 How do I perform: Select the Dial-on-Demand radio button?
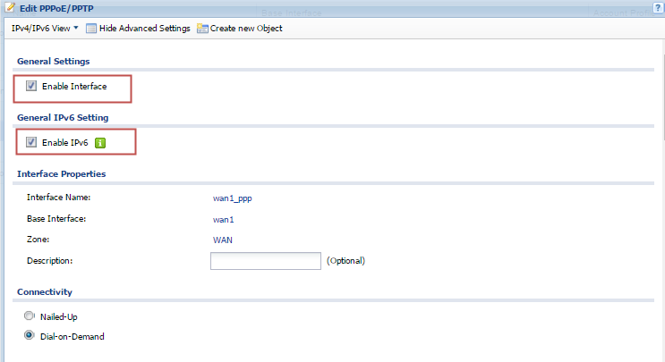pos(30,336)
